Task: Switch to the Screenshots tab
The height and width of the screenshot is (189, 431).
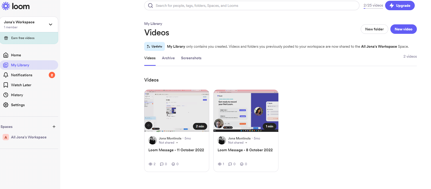Action: point(191,58)
